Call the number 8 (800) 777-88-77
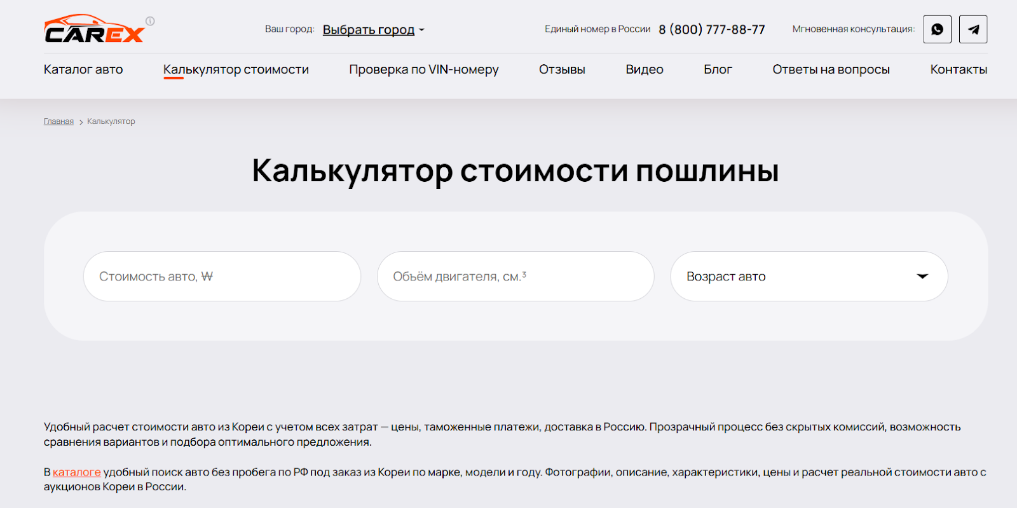 pyautogui.click(x=712, y=29)
